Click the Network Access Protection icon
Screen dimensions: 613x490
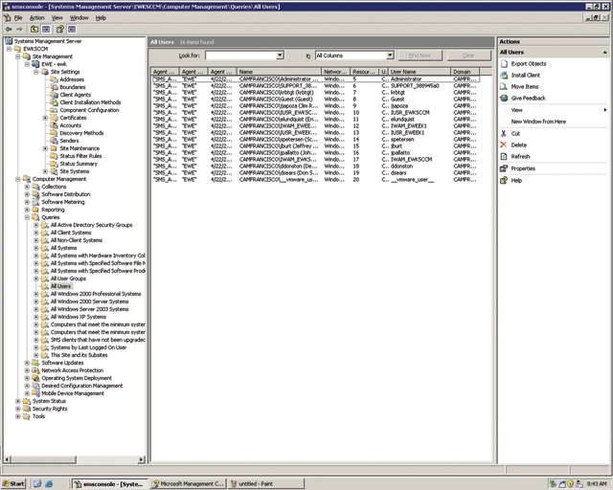(x=36, y=370)
